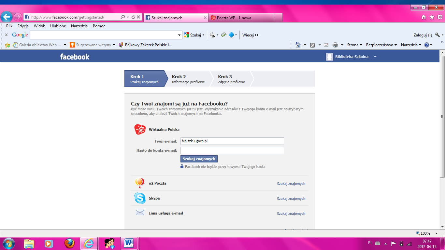This screenshot has height=250, width=445.
Task: Click the Biblioteka Szkolna profile picture
Action: coord(329,57)
